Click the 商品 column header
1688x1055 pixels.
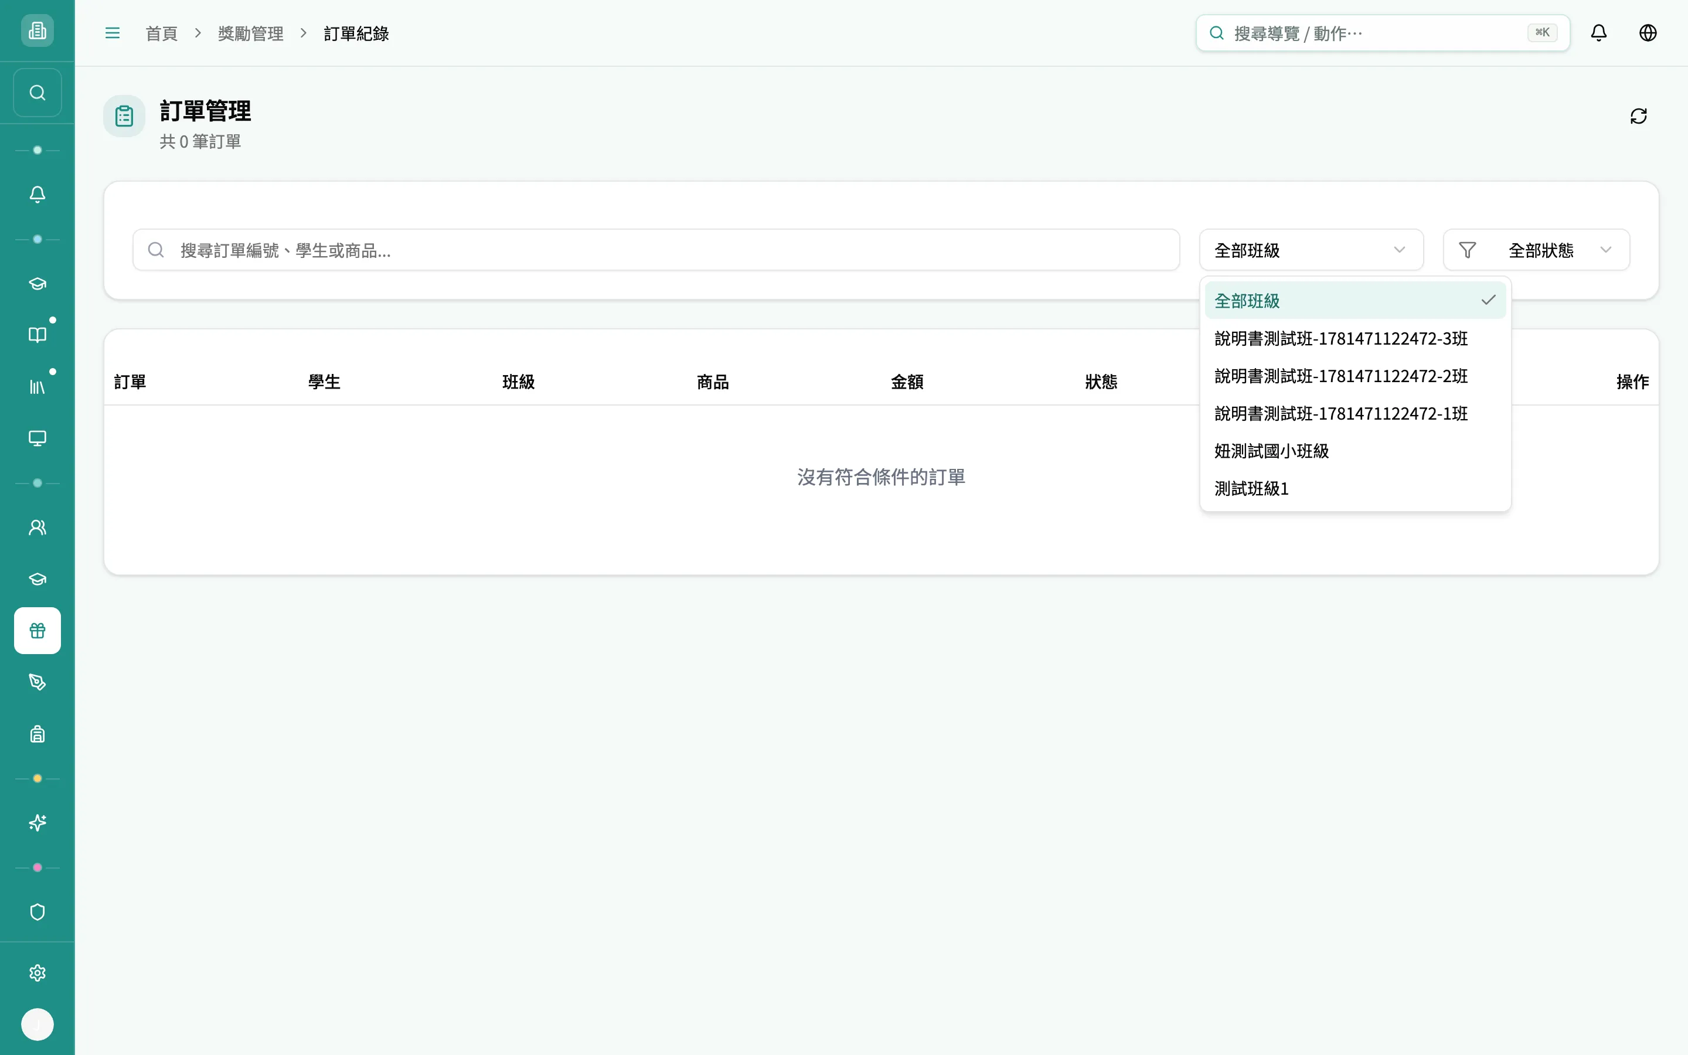pos(713,382)
